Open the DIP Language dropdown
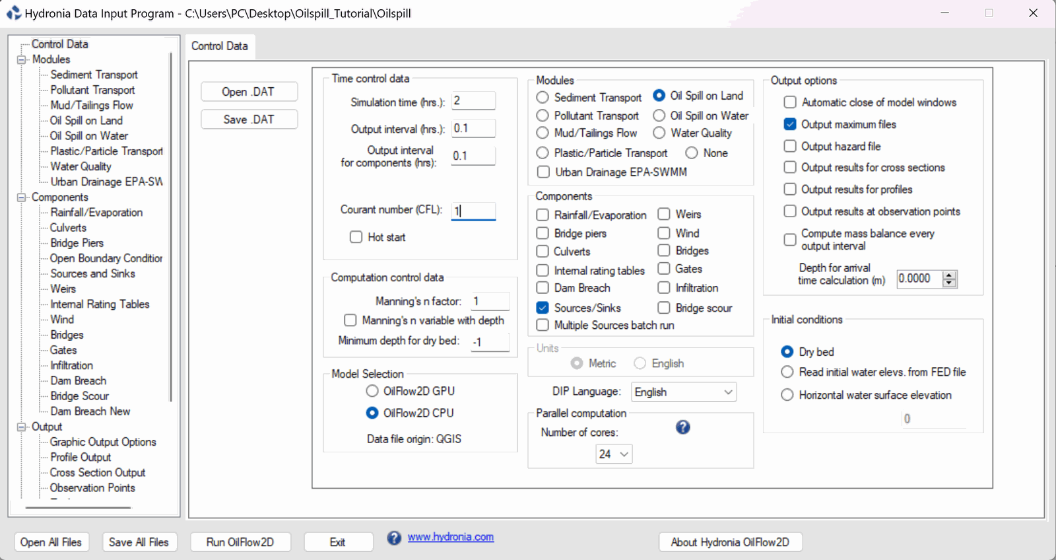The image size is (1056, 560). click(684, 392)
